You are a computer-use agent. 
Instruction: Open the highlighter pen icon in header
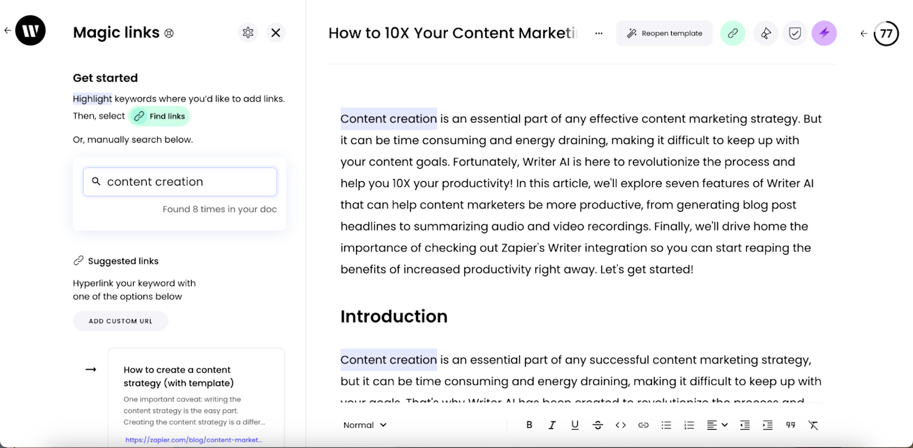point(766,33)
